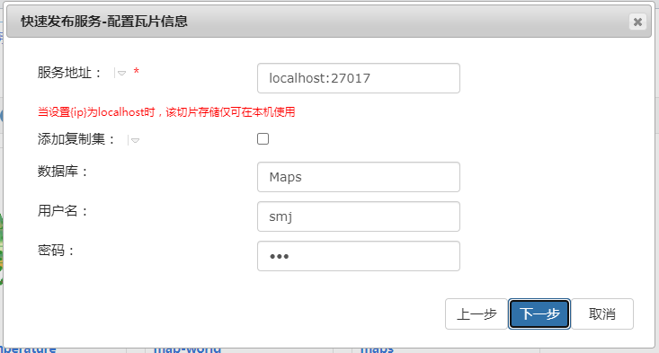Image resolution: width=659 pixels, height=353 pixels.
Task: Go back with the 上一步 button
Action: (x=476, y=314)
